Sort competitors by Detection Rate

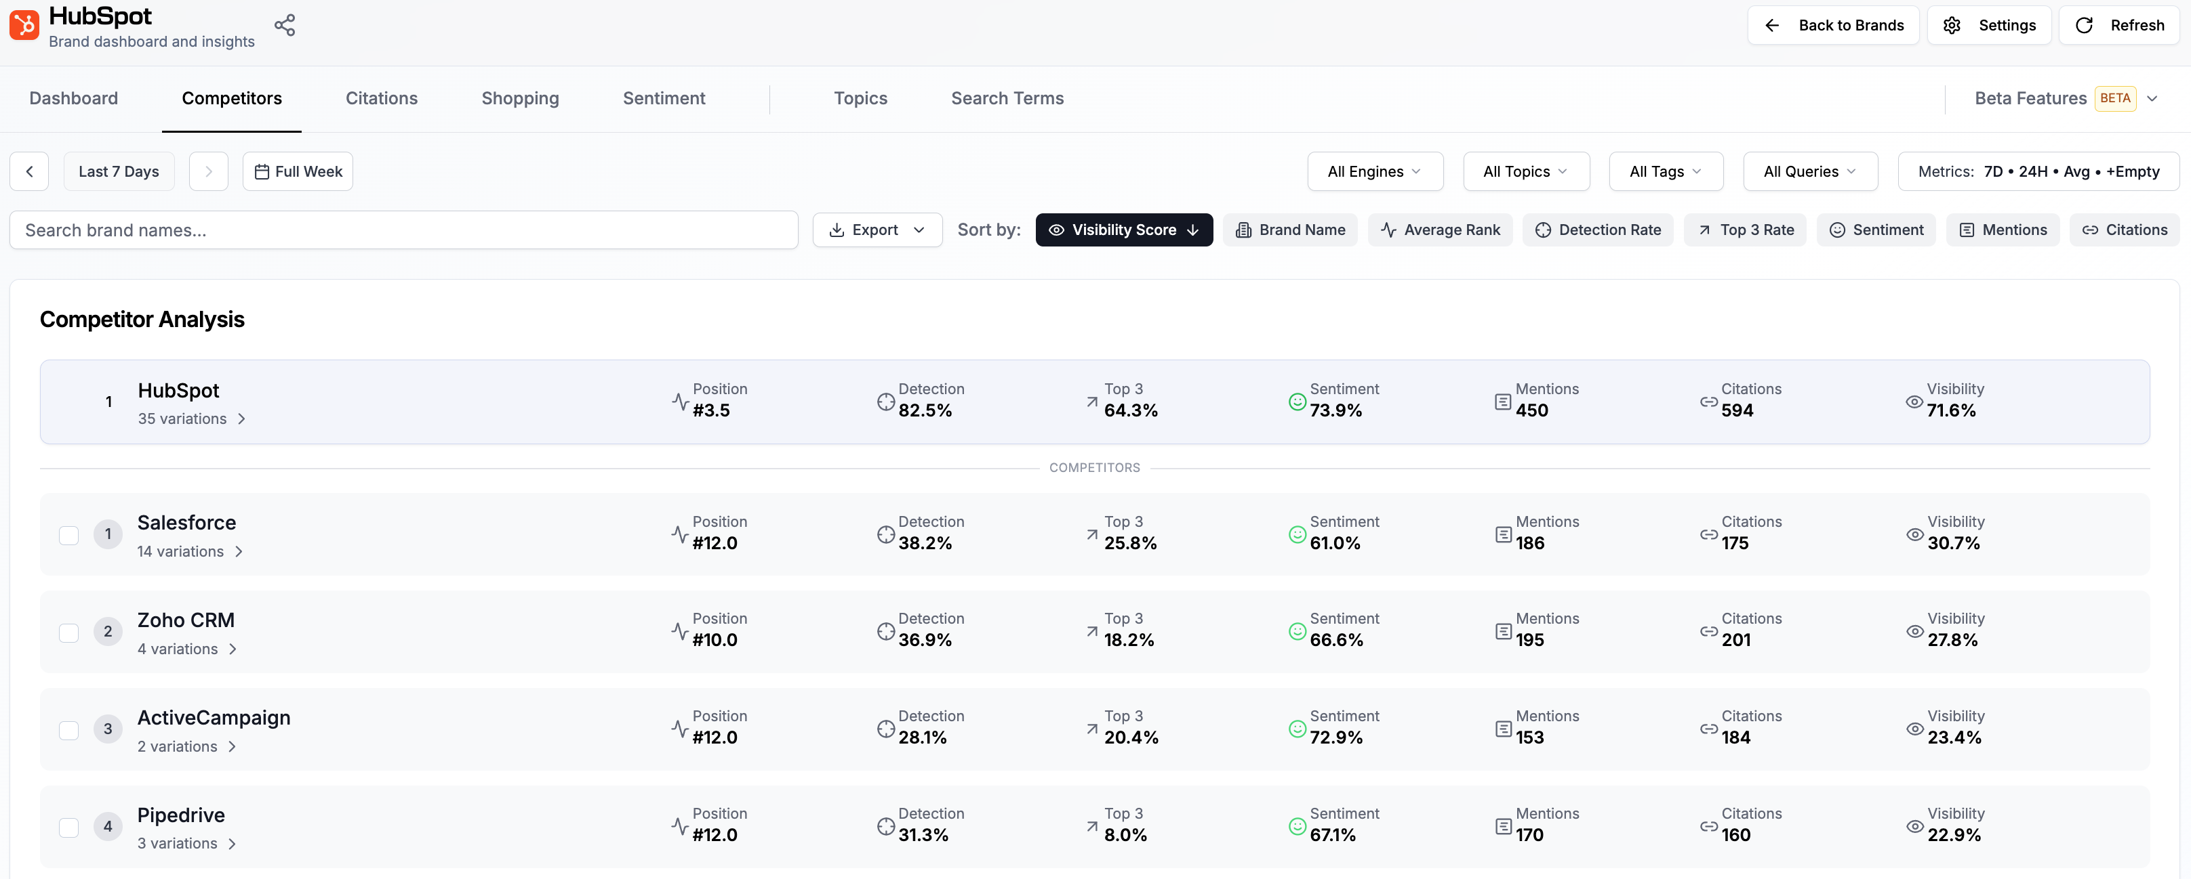[x=1597, y=230]
